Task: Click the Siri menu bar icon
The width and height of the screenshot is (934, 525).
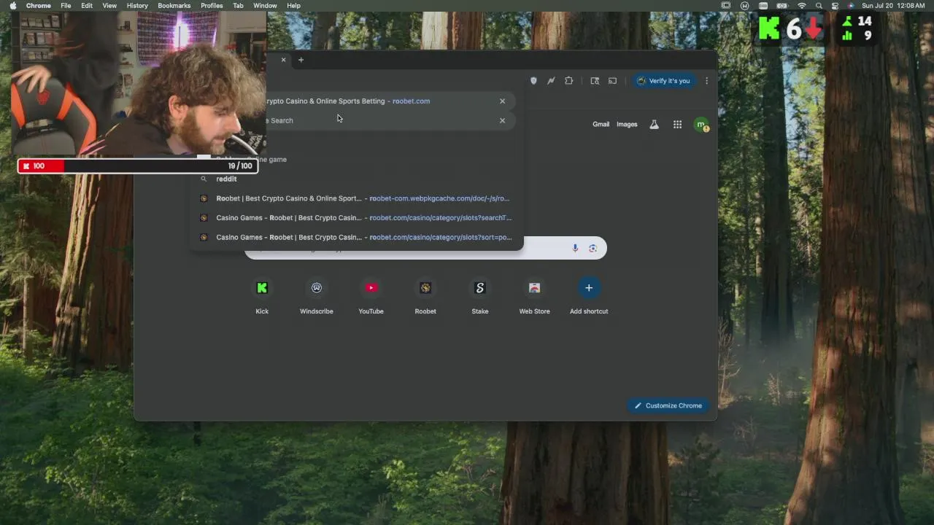Action: coord(851,6)
